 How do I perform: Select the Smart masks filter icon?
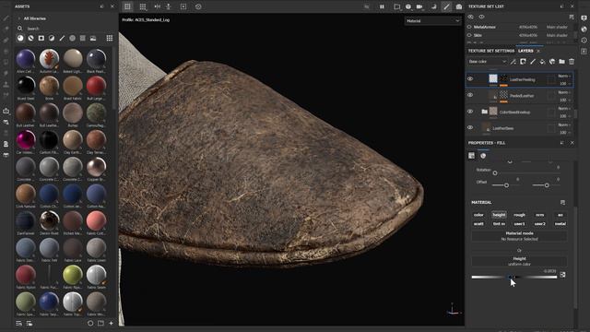coord(41,38)
